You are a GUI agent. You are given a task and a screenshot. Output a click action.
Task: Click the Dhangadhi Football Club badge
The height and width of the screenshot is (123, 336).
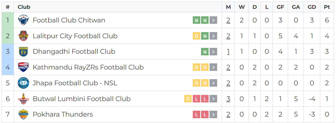pyautogui.click(x=23, y=52)
